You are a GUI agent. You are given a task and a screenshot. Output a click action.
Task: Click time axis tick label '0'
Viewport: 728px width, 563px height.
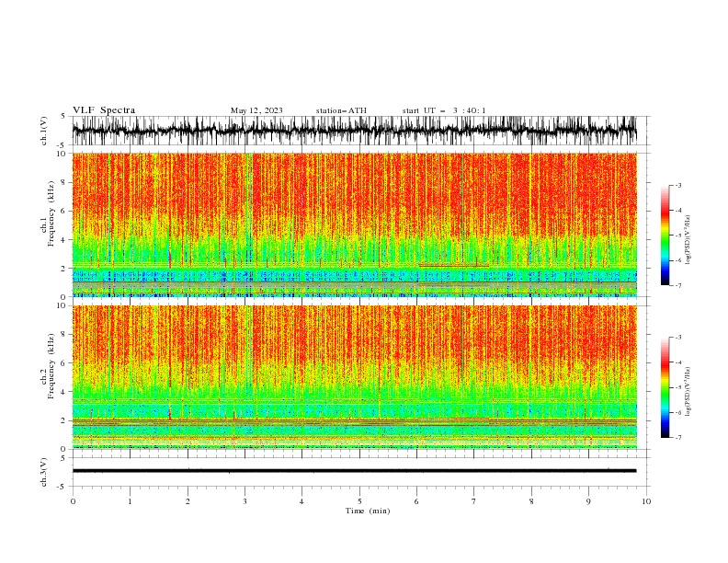pyautogui.click(x=73, y=501)
